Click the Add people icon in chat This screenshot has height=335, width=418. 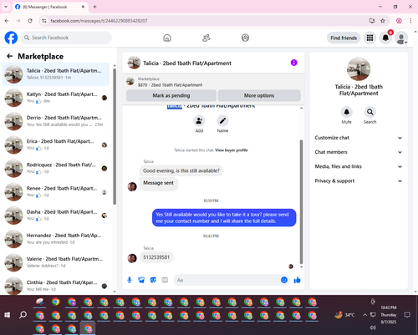199,121
